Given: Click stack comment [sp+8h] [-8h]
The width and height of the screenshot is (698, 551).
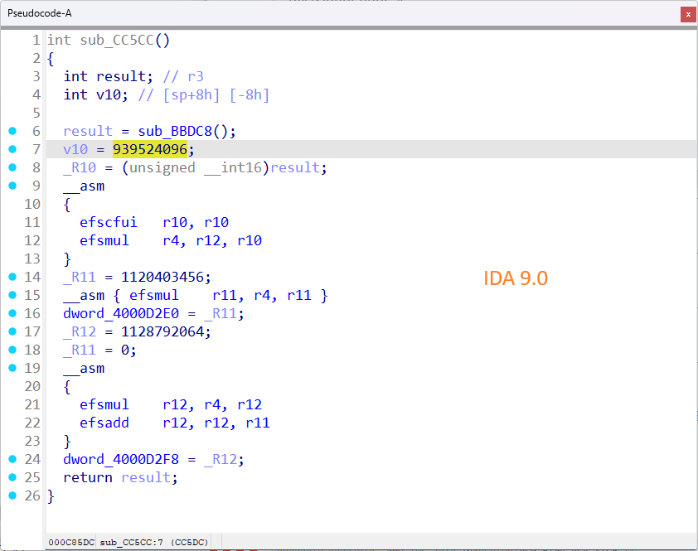Looking at the screenshot, I should click(x=216, y=94).
